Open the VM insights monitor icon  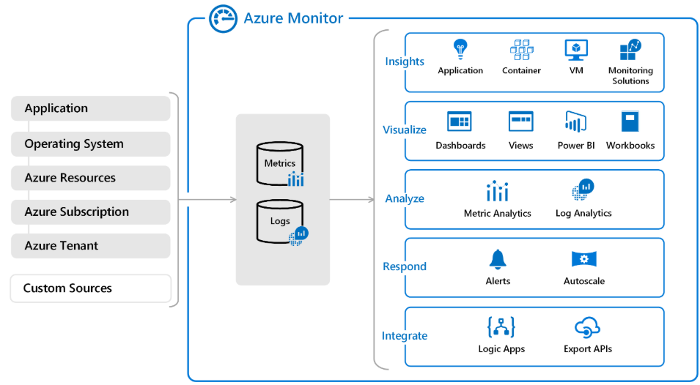(576, 50)
